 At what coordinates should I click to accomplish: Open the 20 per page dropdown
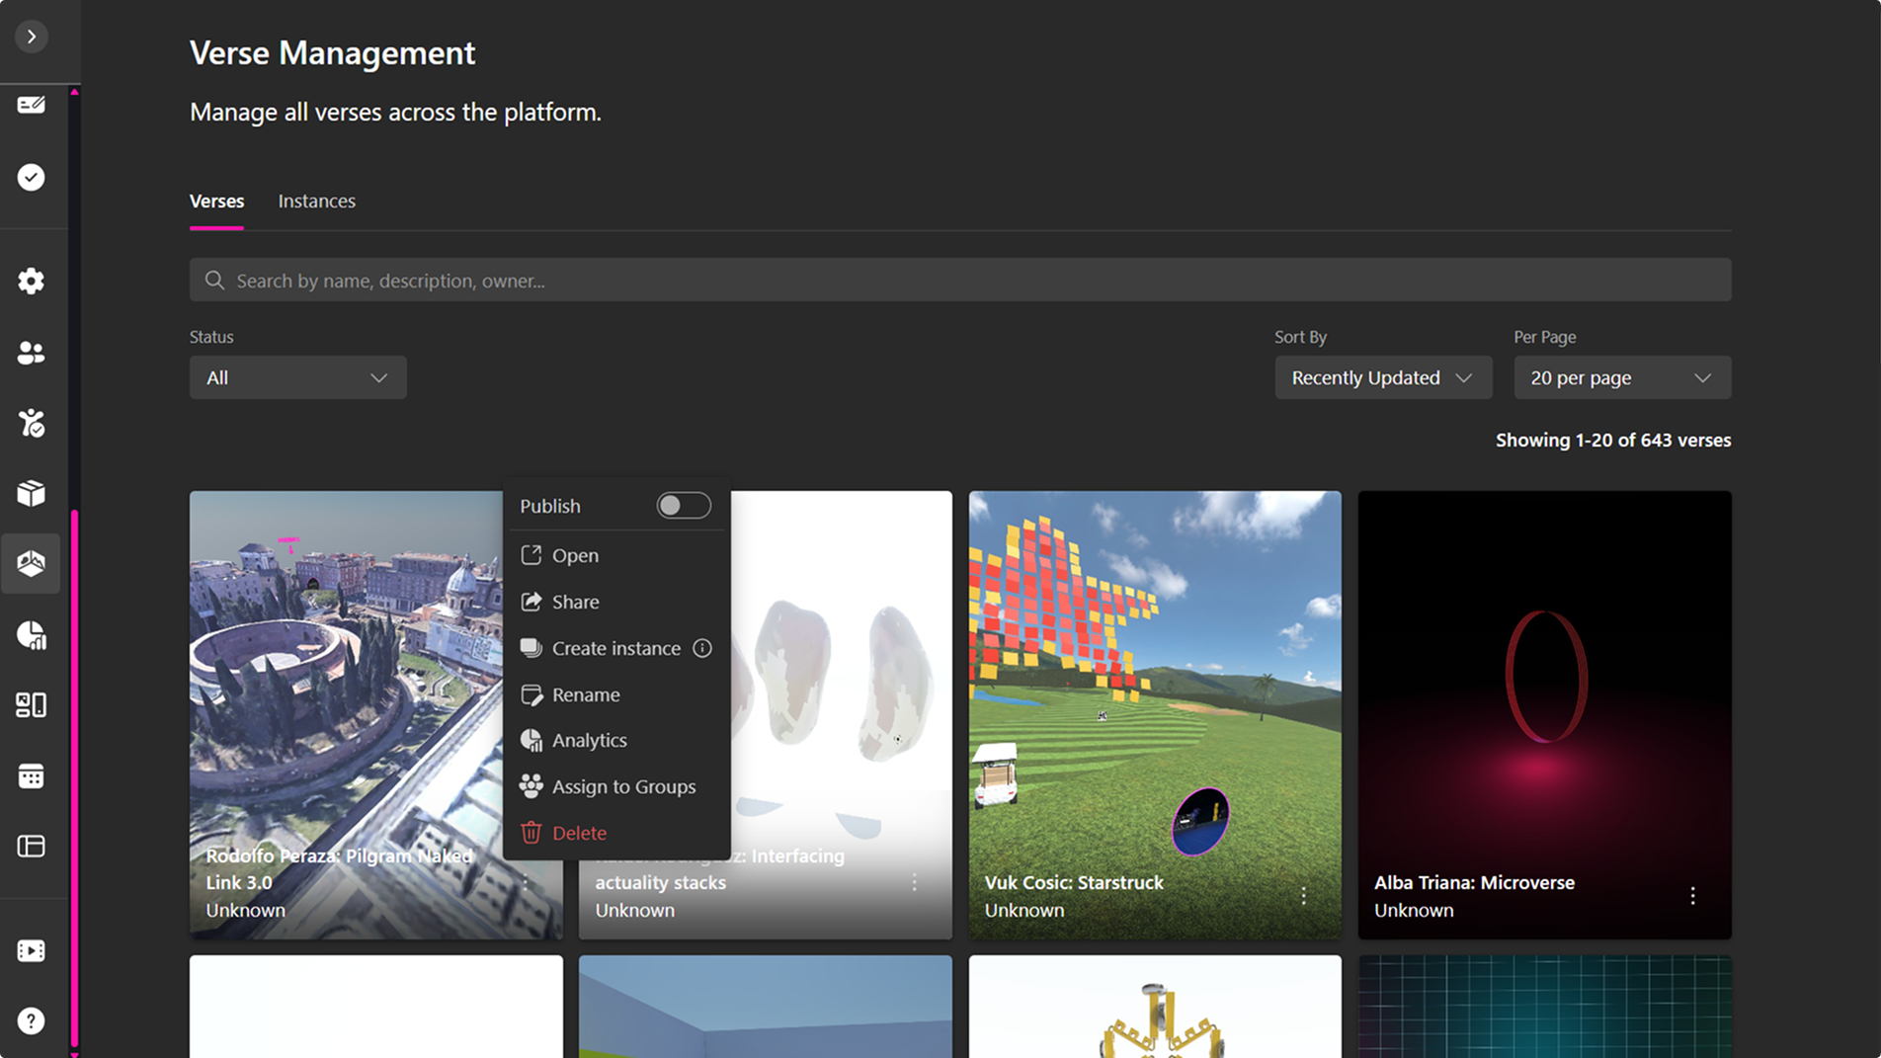pyautogui.click(x=1621, y=377)
